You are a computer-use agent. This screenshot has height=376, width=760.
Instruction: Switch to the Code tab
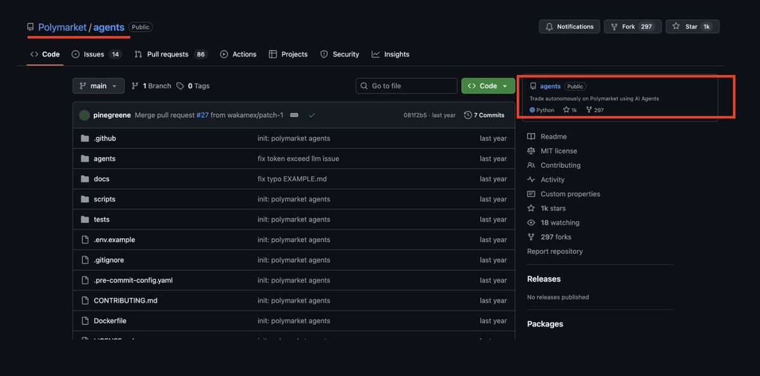click(x=45, y=54)
